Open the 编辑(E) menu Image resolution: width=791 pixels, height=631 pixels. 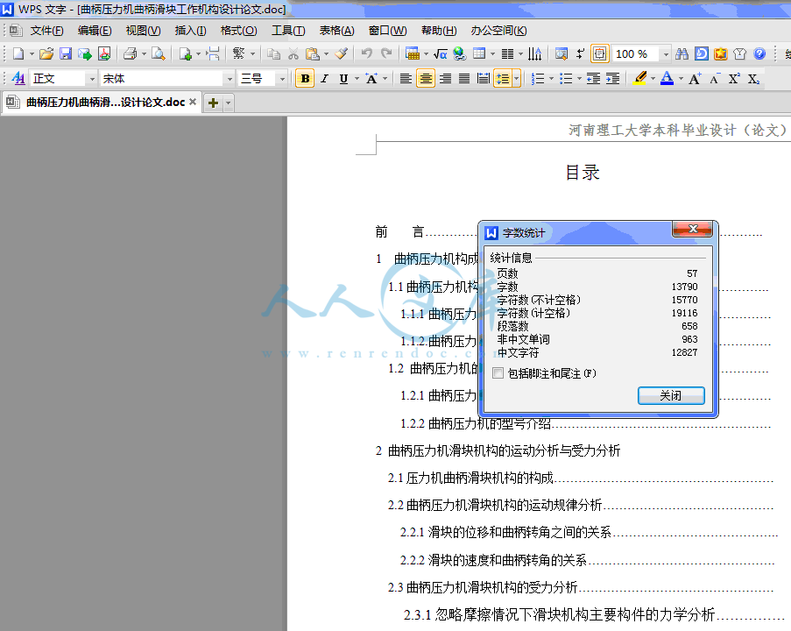[95, 31]
